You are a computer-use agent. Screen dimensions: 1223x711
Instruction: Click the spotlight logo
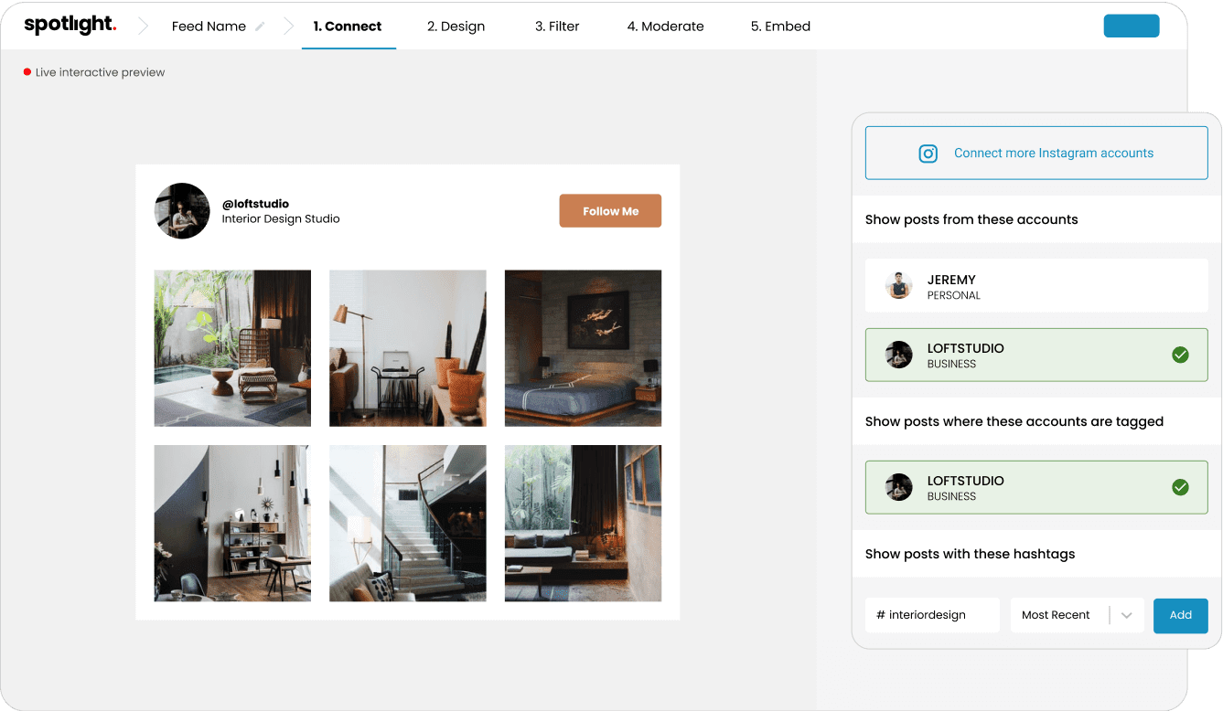(x=70, y=25)
